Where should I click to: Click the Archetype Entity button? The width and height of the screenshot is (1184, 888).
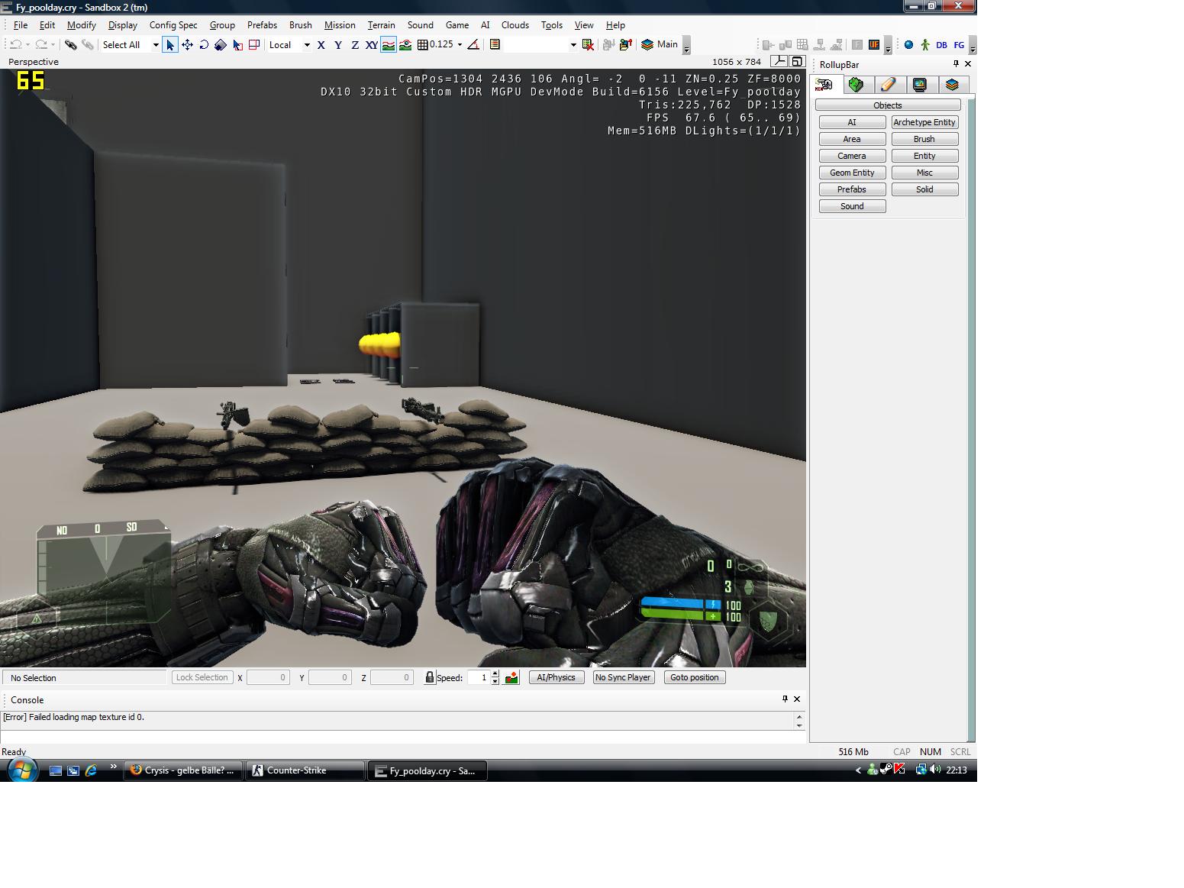(924, 122)
